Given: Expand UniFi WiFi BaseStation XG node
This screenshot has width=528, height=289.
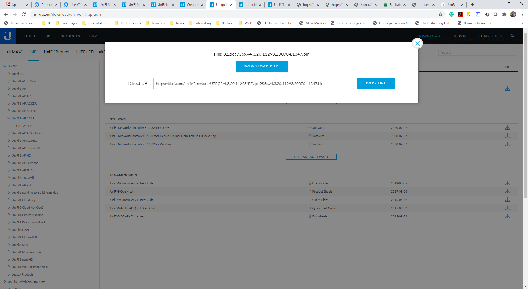Looking at the screenshot, I should pyautogui.click(x=9, y=267).
